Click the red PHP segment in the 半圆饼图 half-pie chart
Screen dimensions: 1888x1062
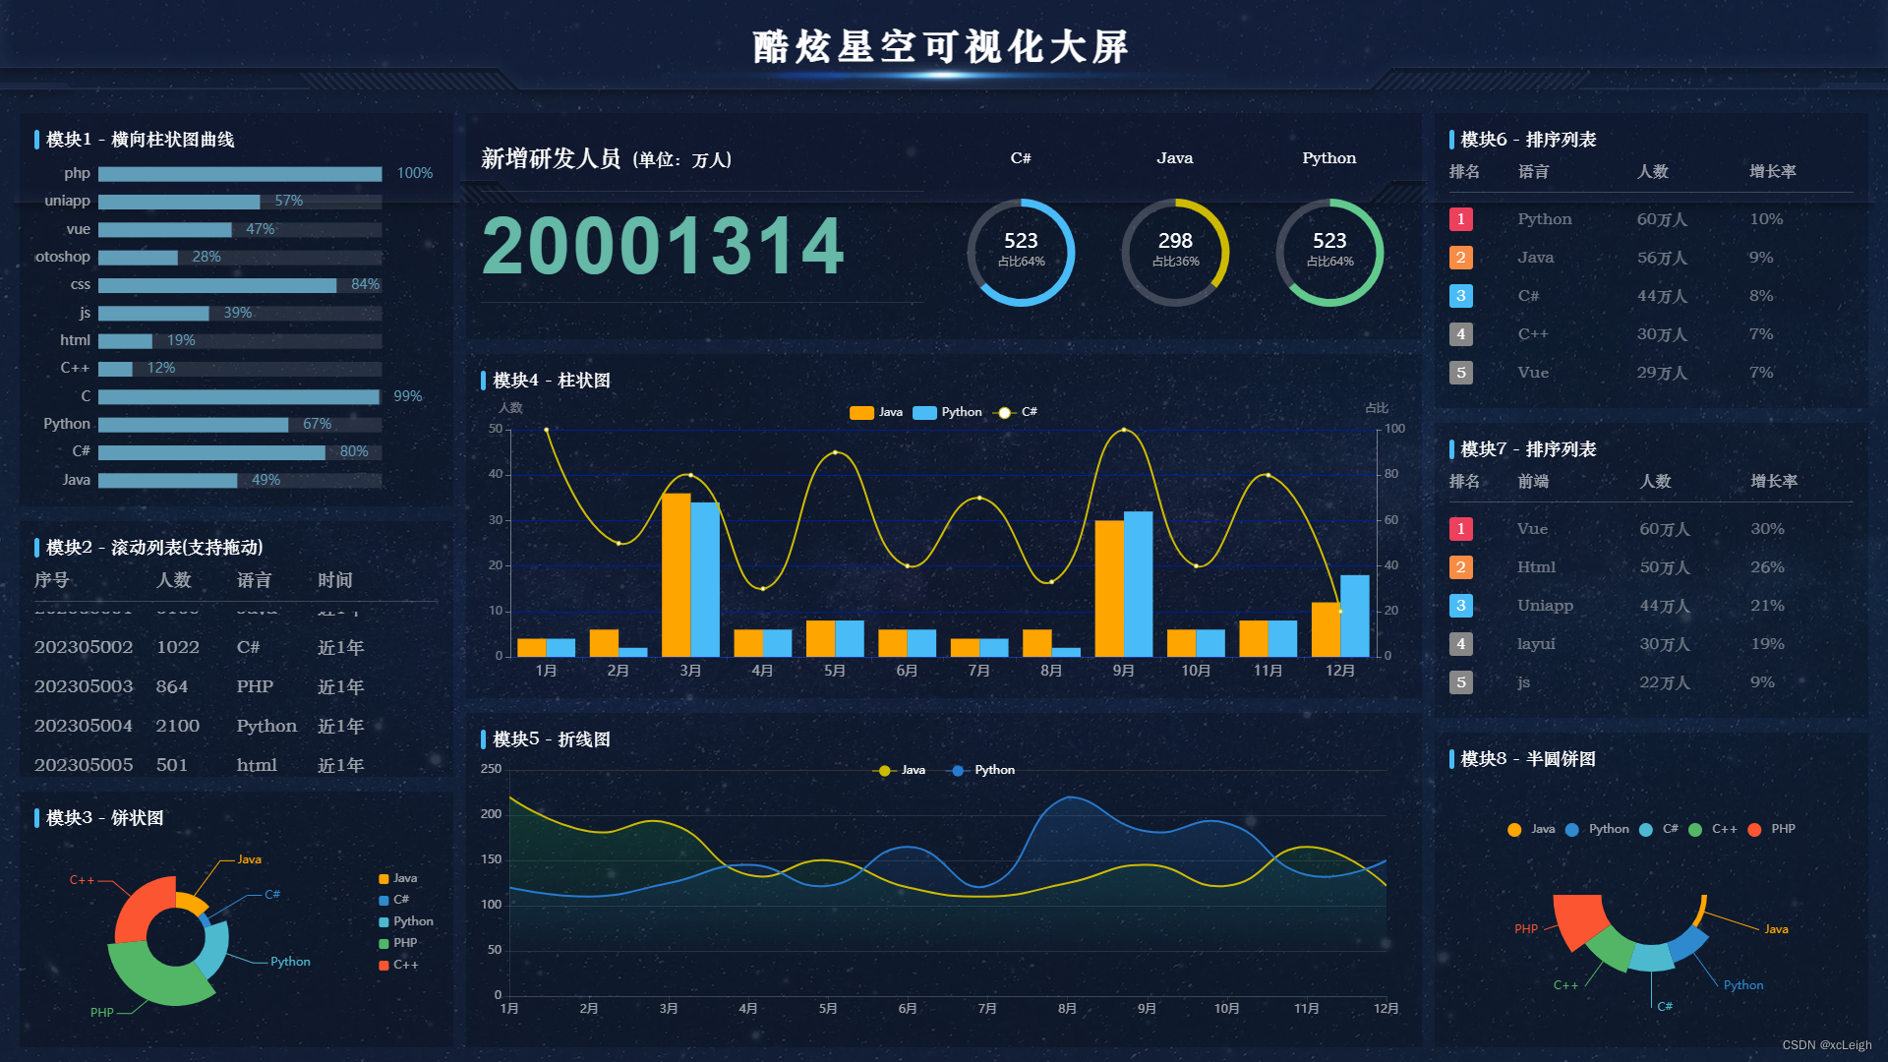[1578, 919]
